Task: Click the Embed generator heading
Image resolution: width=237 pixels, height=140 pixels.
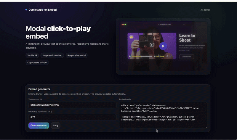Action: pos(39,89)
